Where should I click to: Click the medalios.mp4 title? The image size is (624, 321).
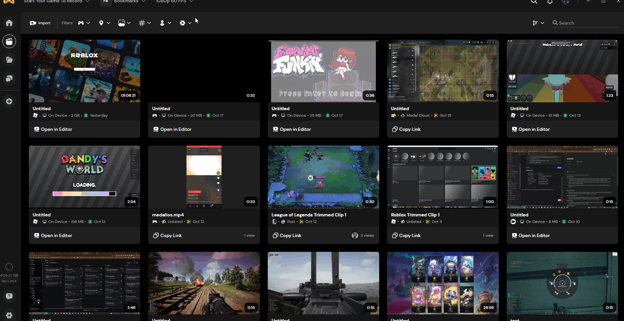[168, 215]
